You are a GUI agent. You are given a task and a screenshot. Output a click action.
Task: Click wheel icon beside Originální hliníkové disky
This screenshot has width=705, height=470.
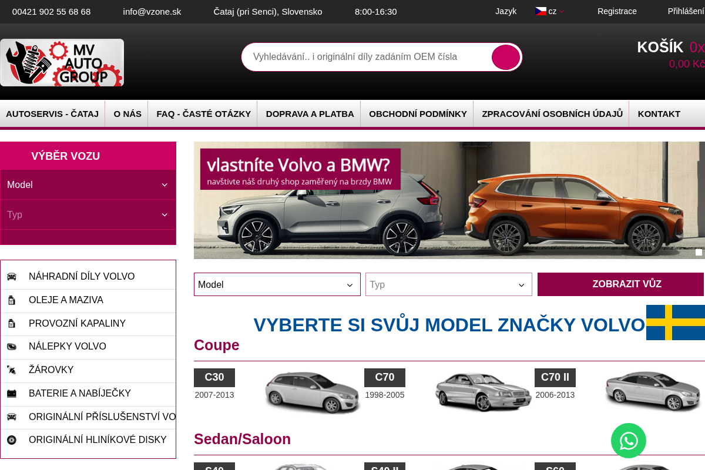click(12, 440)
